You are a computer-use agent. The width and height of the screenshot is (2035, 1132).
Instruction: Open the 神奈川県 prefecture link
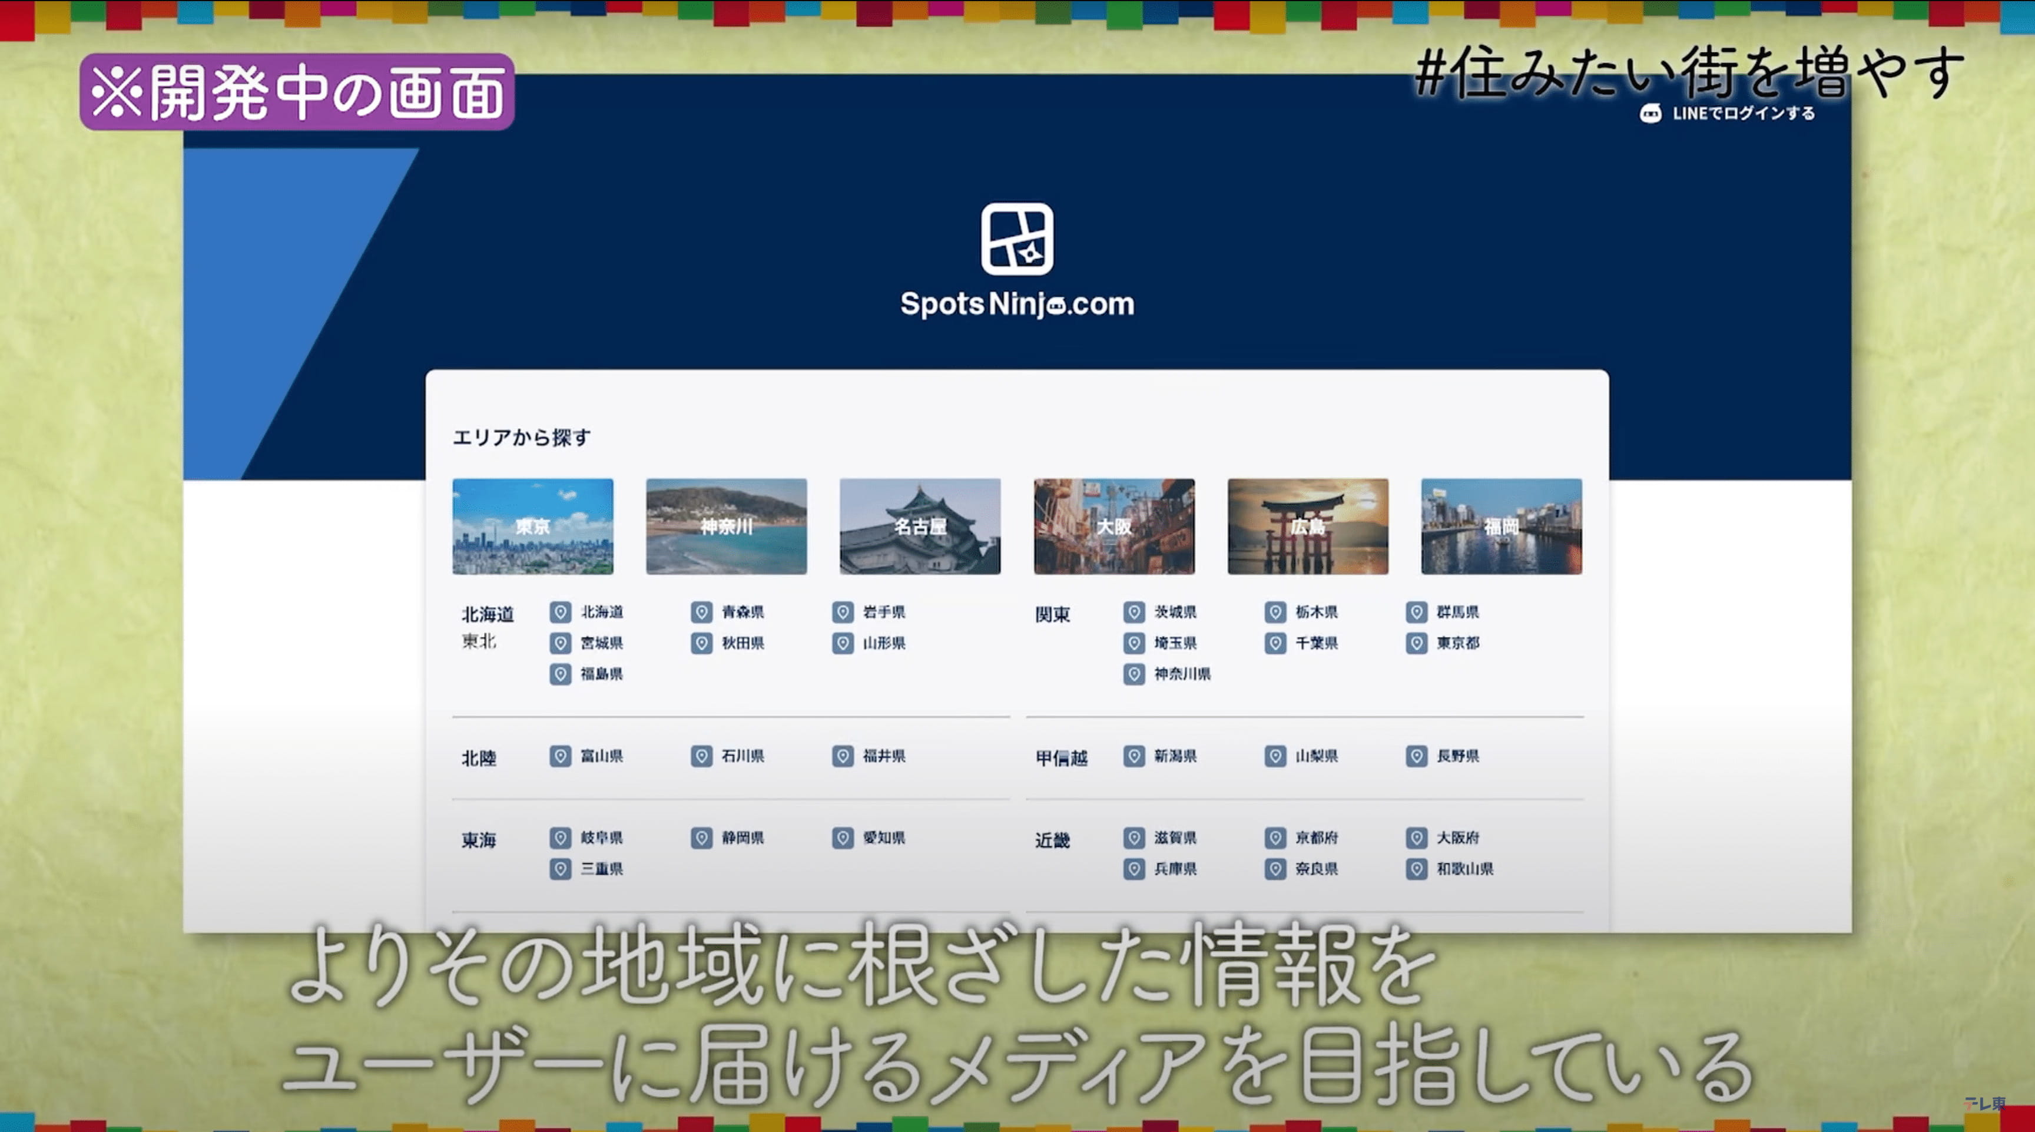click(1182, 674)
